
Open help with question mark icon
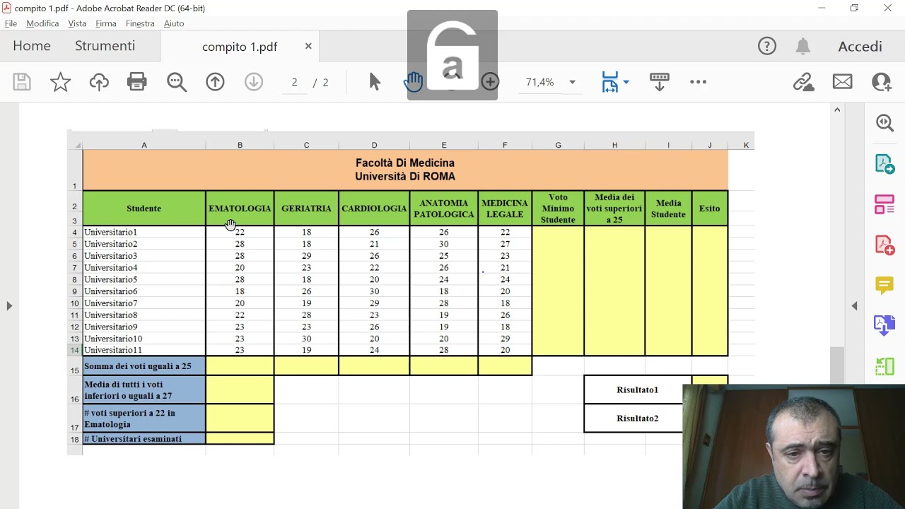(x=767, y=47)
